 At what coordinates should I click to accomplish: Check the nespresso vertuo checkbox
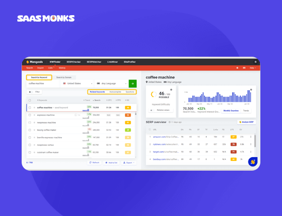pos(30,145)
